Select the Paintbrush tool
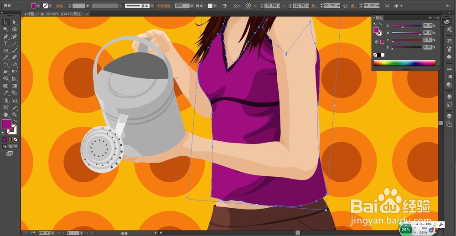456x236 pixels. pyautogui.click(x=14, y=51)
